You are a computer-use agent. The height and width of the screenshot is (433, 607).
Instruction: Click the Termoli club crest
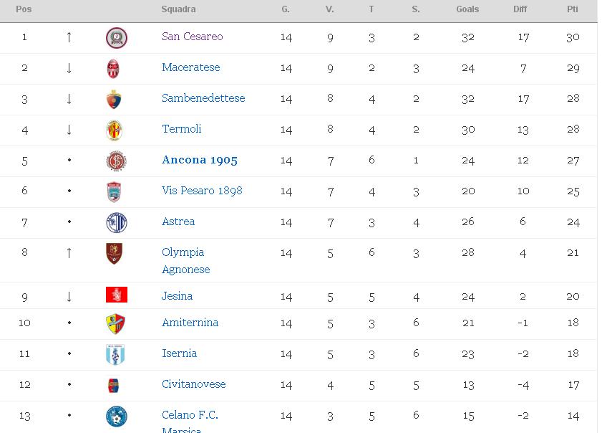(x=115, y=130)
